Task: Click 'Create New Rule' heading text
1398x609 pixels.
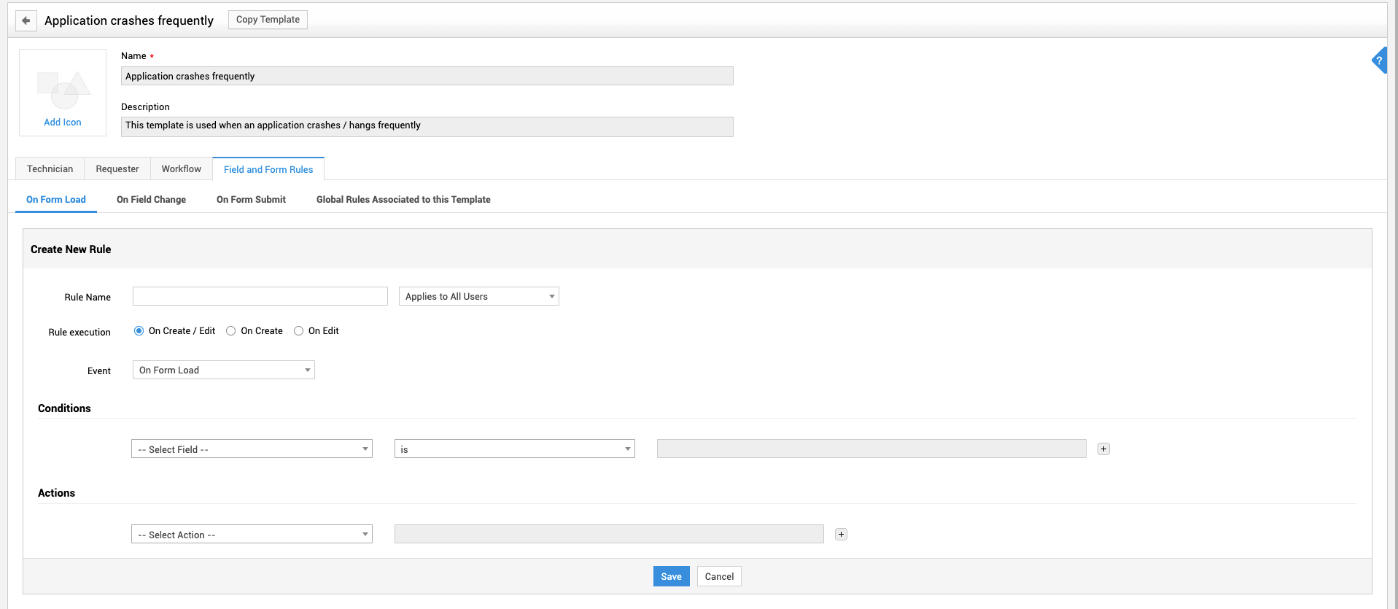Action: click(x=71, y=249)
